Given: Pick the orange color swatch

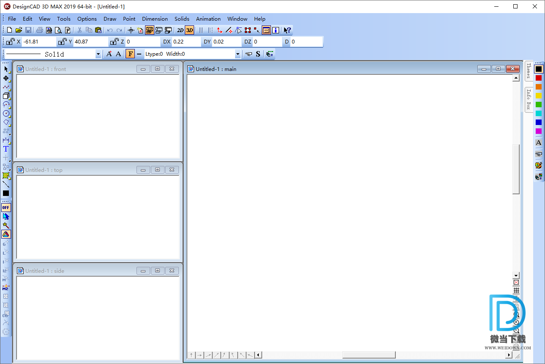Looking at the screenshot, I should [538, 87].
